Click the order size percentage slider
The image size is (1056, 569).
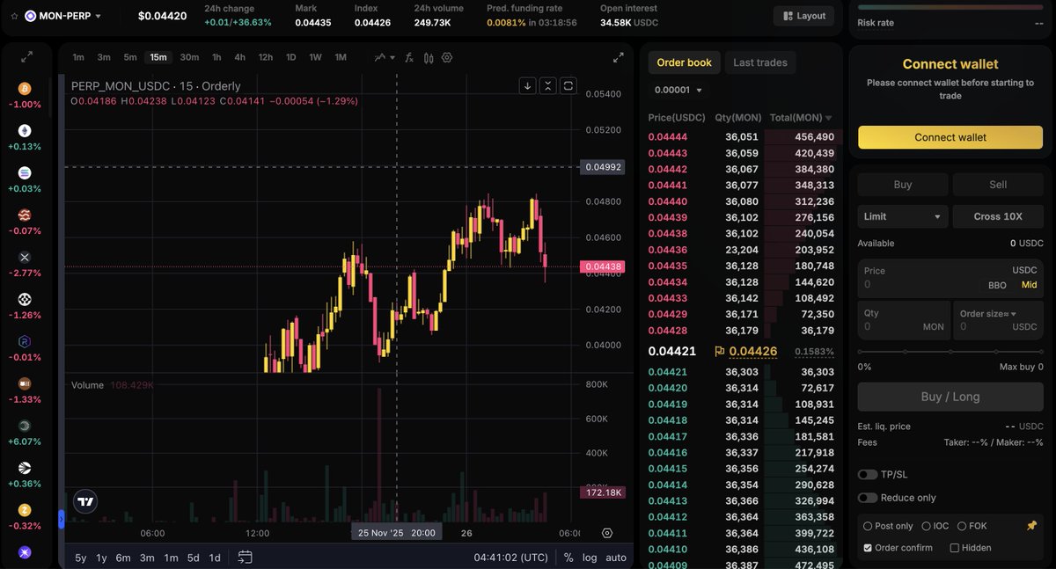950,352
